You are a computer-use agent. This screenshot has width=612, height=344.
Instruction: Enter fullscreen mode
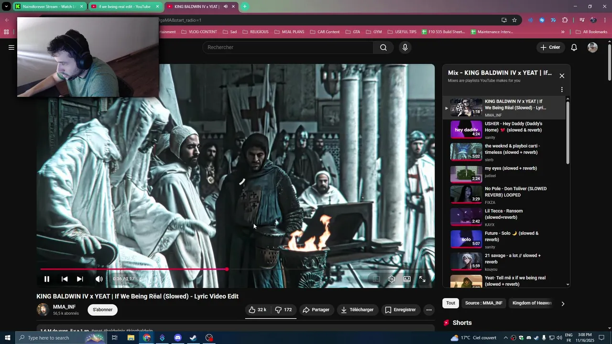[x=422, y=279]
